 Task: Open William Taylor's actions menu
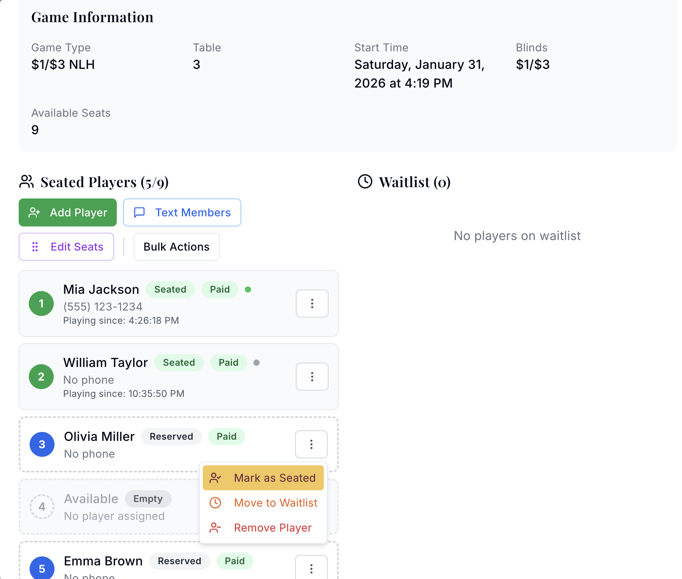(312, 376)
